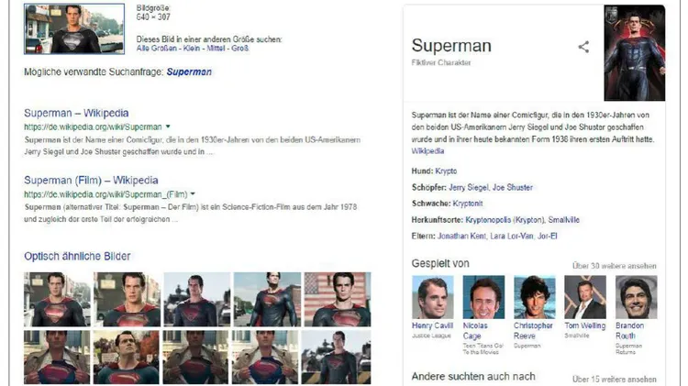
Task: Choose 'Mittel' image size link
Action: point(216,49)
